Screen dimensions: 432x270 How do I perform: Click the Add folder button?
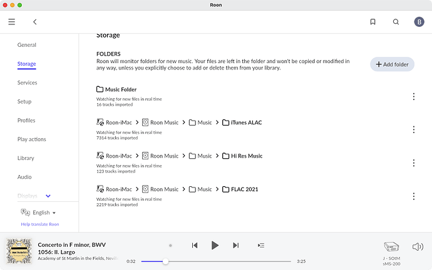(x=392, y=64)
